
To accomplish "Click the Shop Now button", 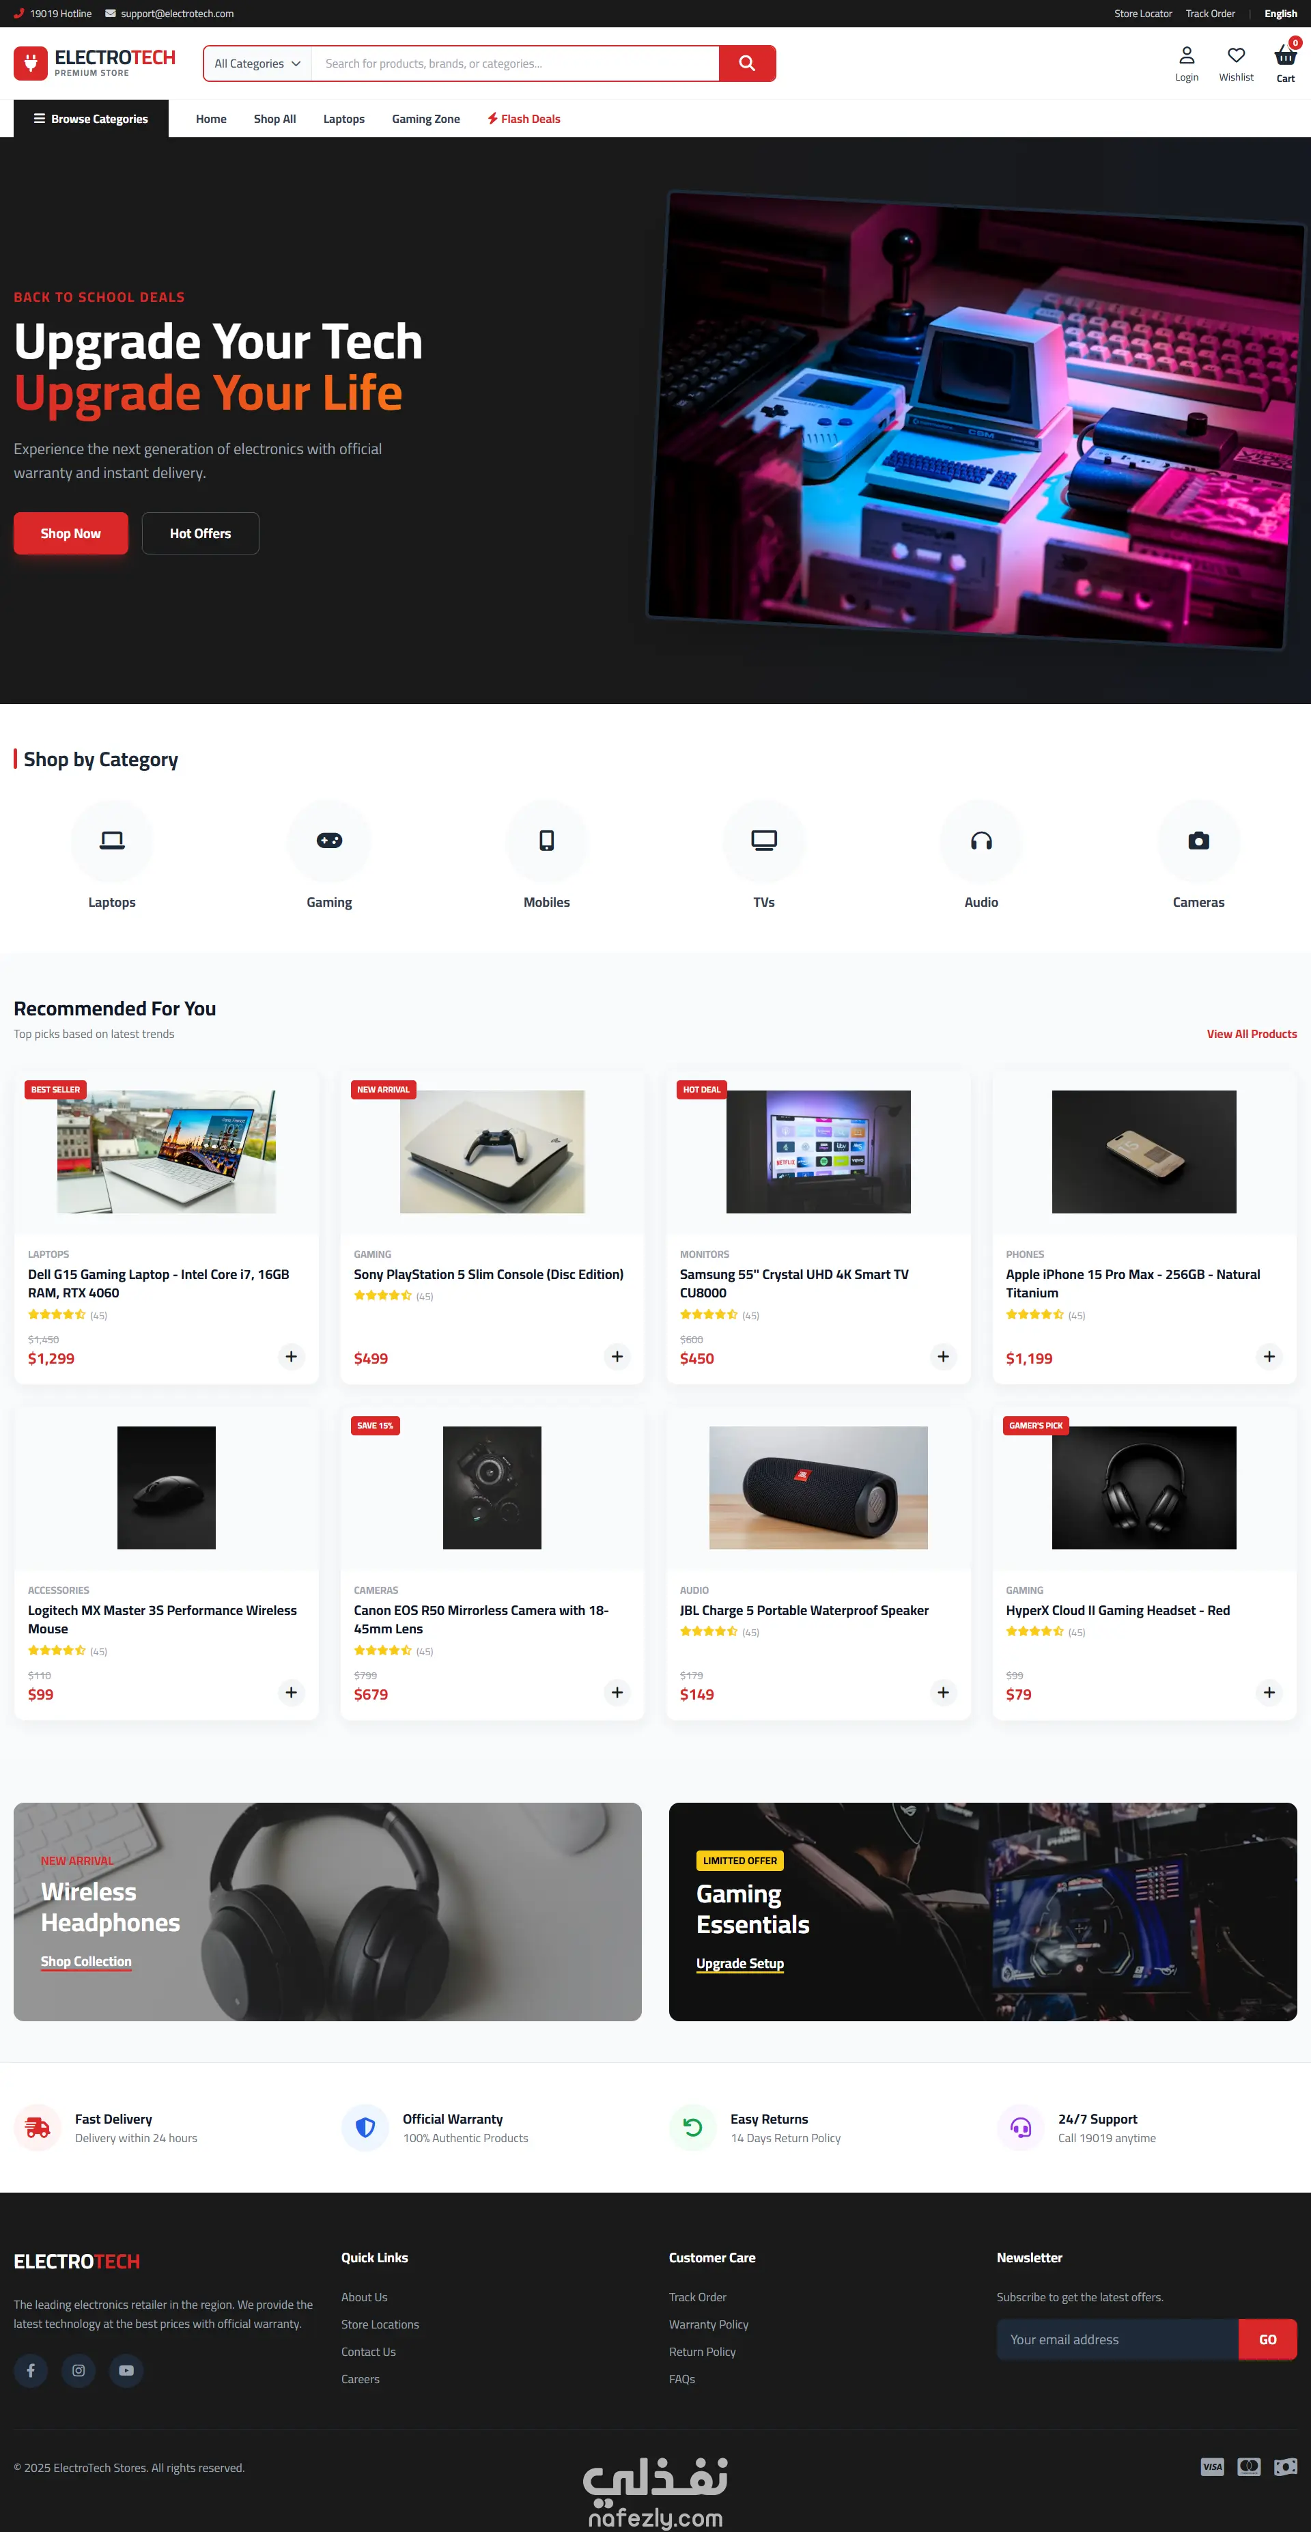I will click(71, 533).
